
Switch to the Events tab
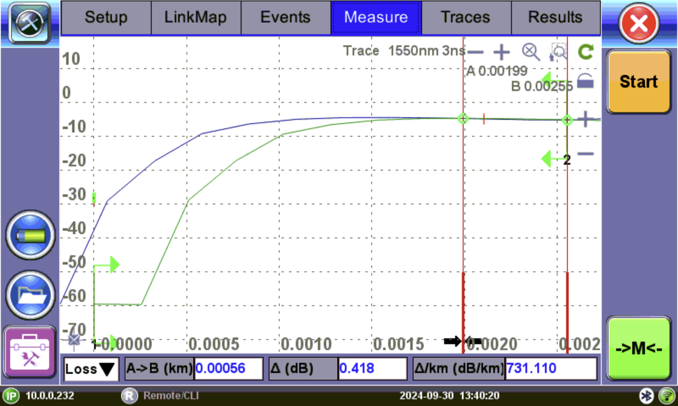coord(285,17)
